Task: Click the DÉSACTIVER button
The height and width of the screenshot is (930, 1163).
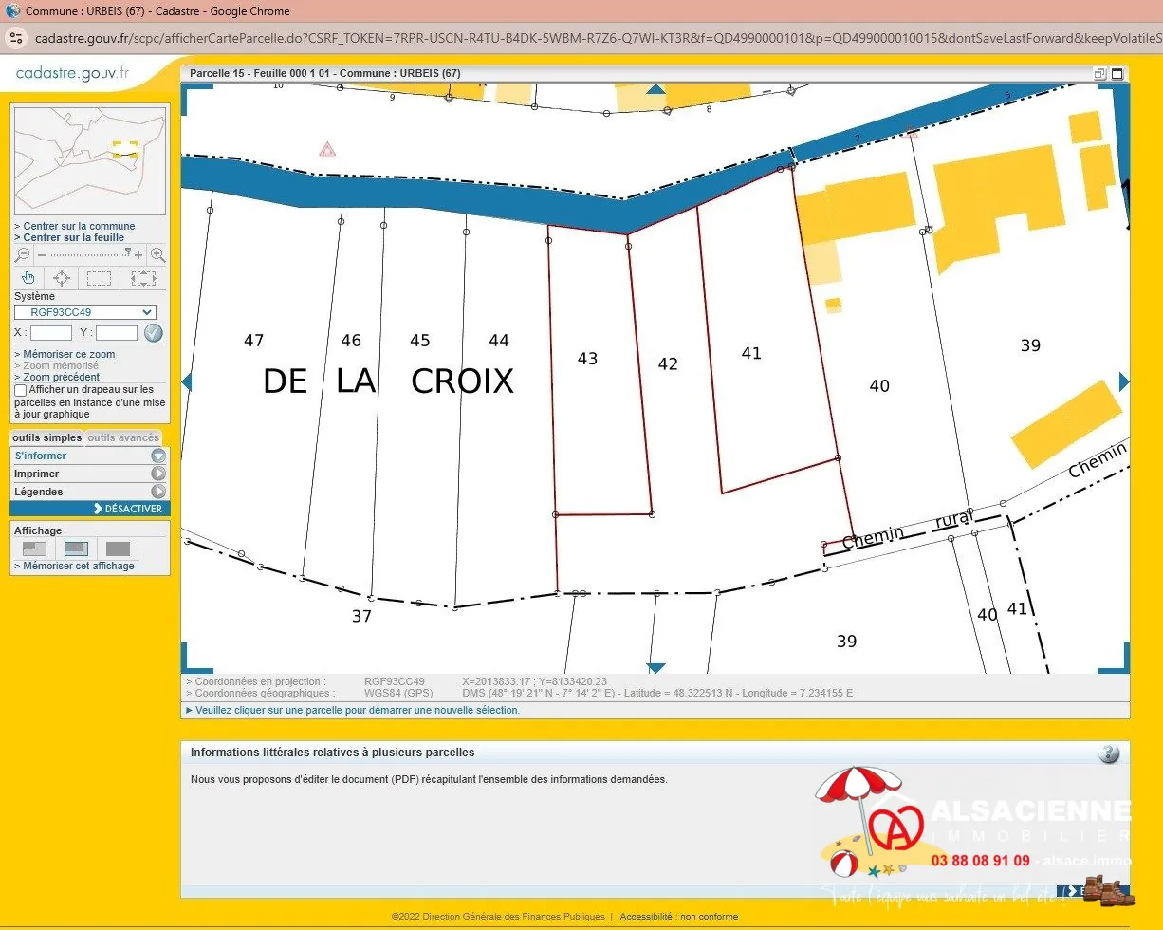Action: click(128, 509)
